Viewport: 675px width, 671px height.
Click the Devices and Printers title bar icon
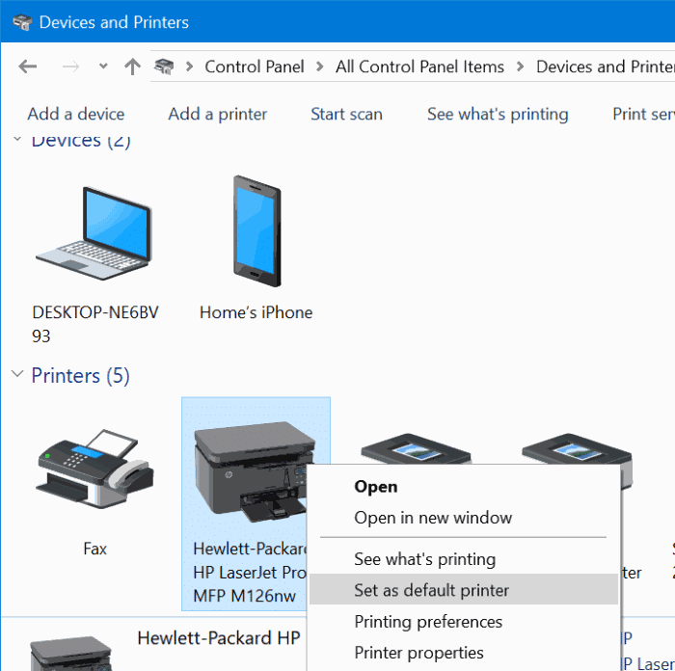click(22, 22)
